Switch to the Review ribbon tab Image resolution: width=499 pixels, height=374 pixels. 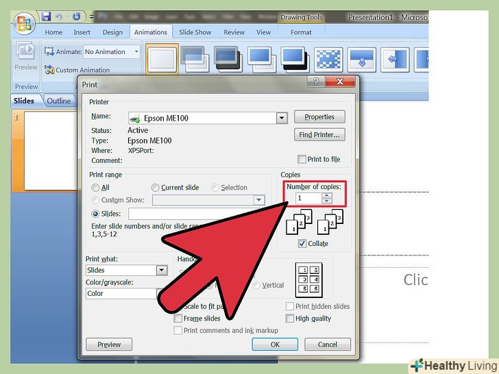click(234, 32)
